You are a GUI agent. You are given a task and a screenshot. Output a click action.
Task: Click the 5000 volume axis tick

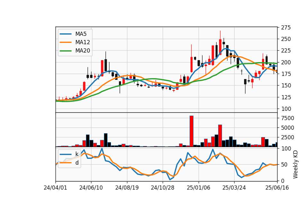[x=287, y=128]
